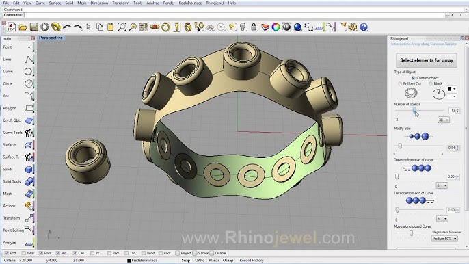Select the Brilliant Cut radio button
Image resolution: width=469 pixels, height=264 pixels.
(400, 84)
